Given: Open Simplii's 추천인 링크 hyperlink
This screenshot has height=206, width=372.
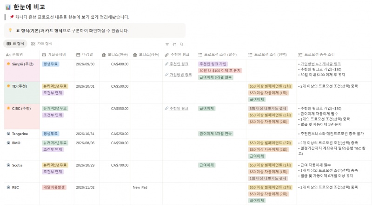Looking at the screenshot, I should 179,64.
